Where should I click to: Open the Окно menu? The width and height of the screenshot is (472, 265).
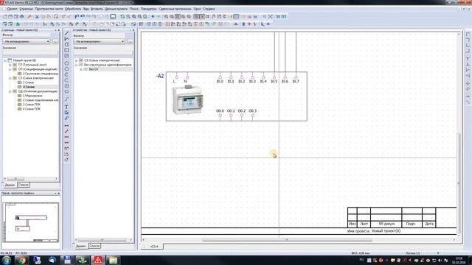coord(197,9)
